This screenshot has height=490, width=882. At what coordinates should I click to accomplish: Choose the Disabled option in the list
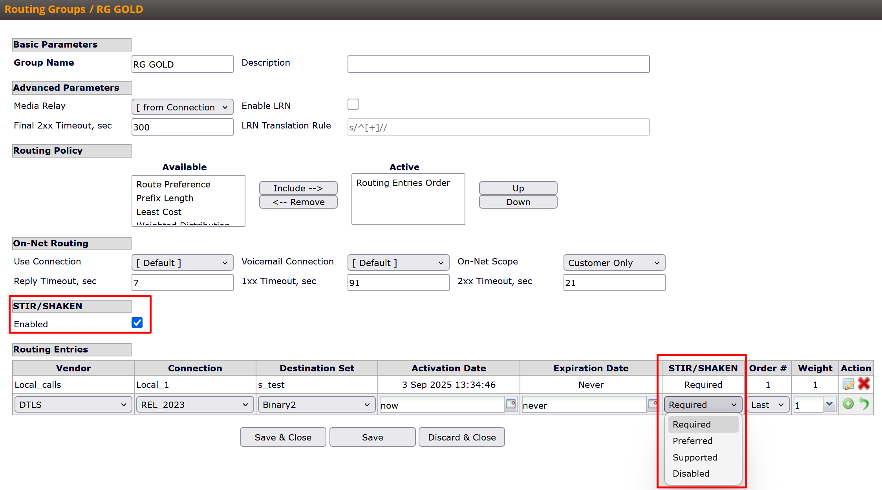(x=691, y=473)
